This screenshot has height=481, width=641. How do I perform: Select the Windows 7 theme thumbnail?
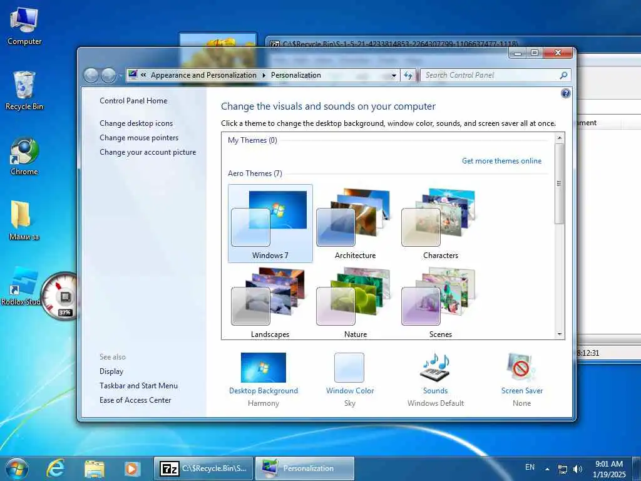(x=270, y=224)
